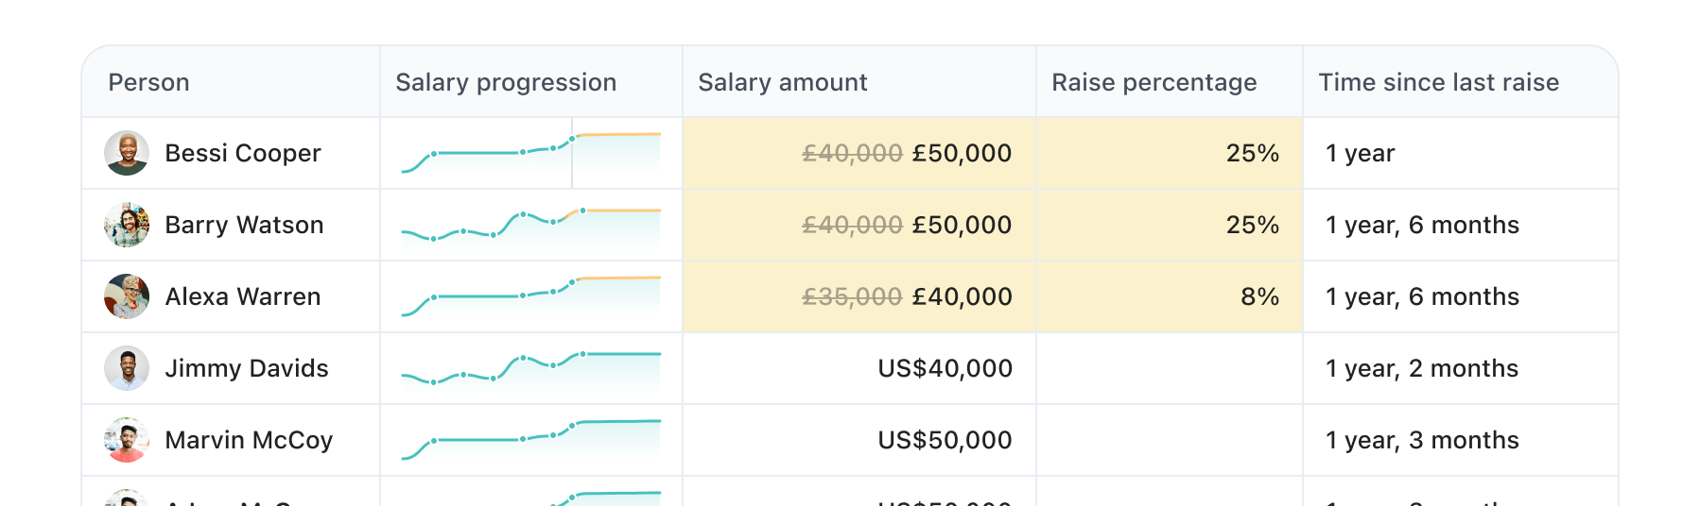Screen dimensions: 1700x506
Task: Open the Marvin McCoy name link
Action: 249,440
